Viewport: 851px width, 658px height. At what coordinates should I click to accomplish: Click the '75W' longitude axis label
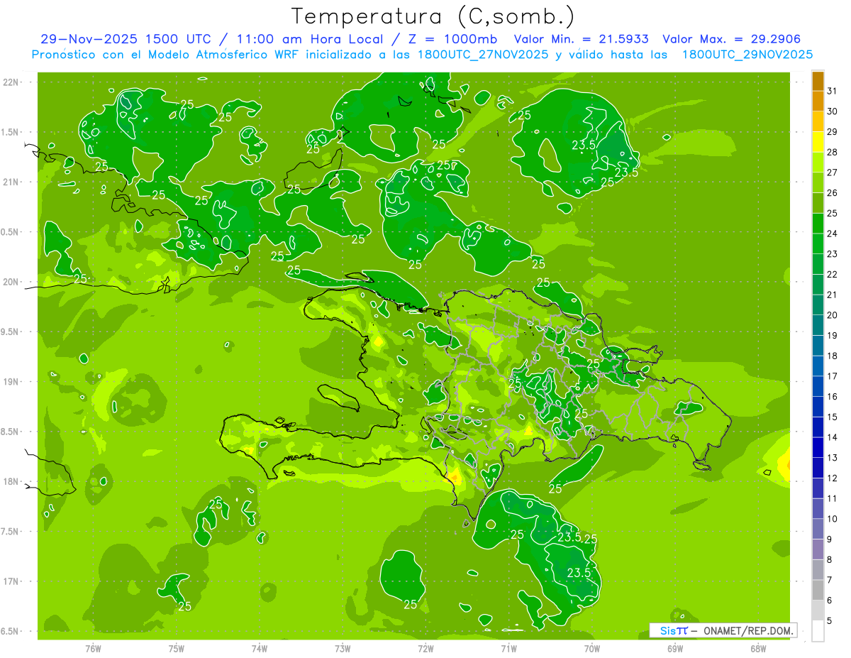[x=177, y=648]
